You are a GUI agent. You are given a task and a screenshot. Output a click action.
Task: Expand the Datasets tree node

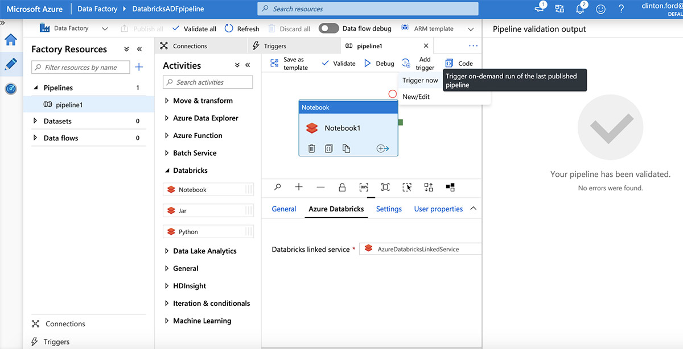[35, 121]
